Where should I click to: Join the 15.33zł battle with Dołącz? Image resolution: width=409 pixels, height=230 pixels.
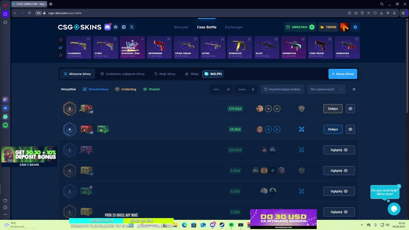click(333, 129)
